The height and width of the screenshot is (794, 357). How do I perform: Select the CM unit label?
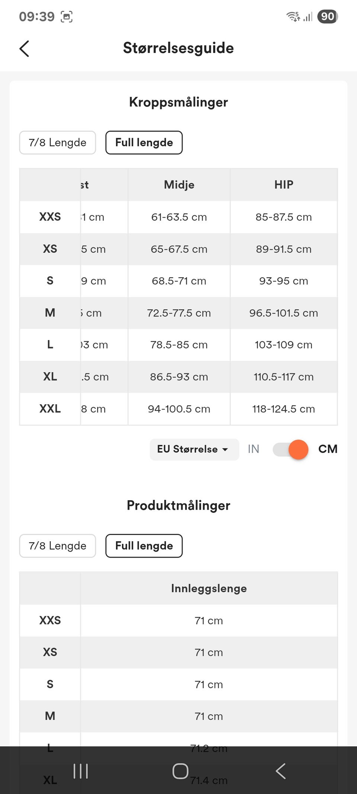328,449
